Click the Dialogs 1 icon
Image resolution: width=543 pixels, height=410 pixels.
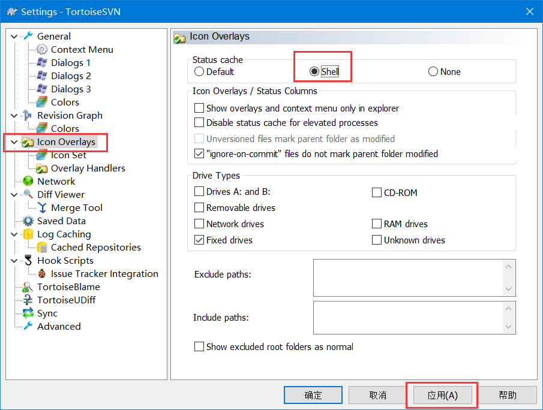42,62
